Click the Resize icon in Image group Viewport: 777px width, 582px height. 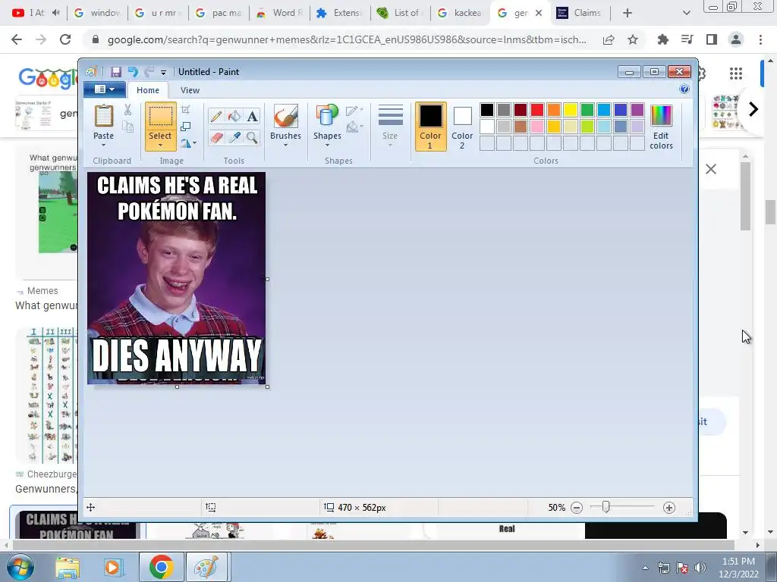pyautogui.click(x=186, y=127)
